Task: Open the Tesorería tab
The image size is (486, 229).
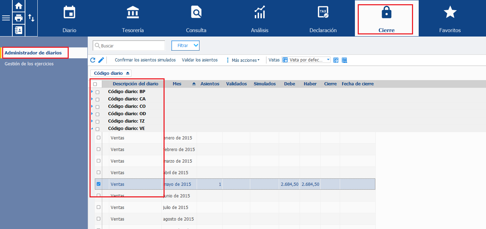Action: pyautogui.click(x=133, y=18)
